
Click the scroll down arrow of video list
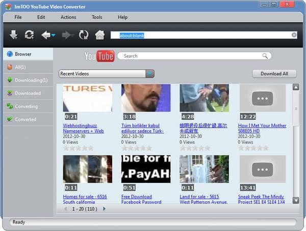[x=296, y=200]
